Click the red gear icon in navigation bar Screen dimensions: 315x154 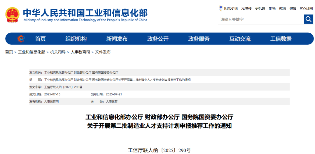pos(20,39)
